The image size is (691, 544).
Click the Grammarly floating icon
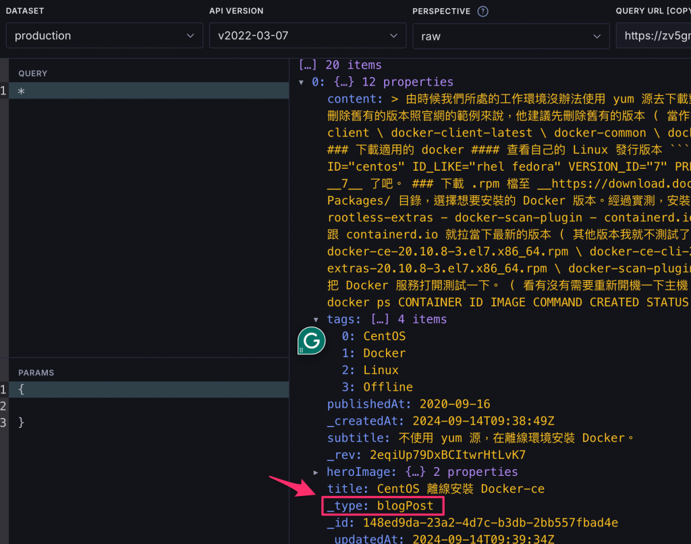312,341
